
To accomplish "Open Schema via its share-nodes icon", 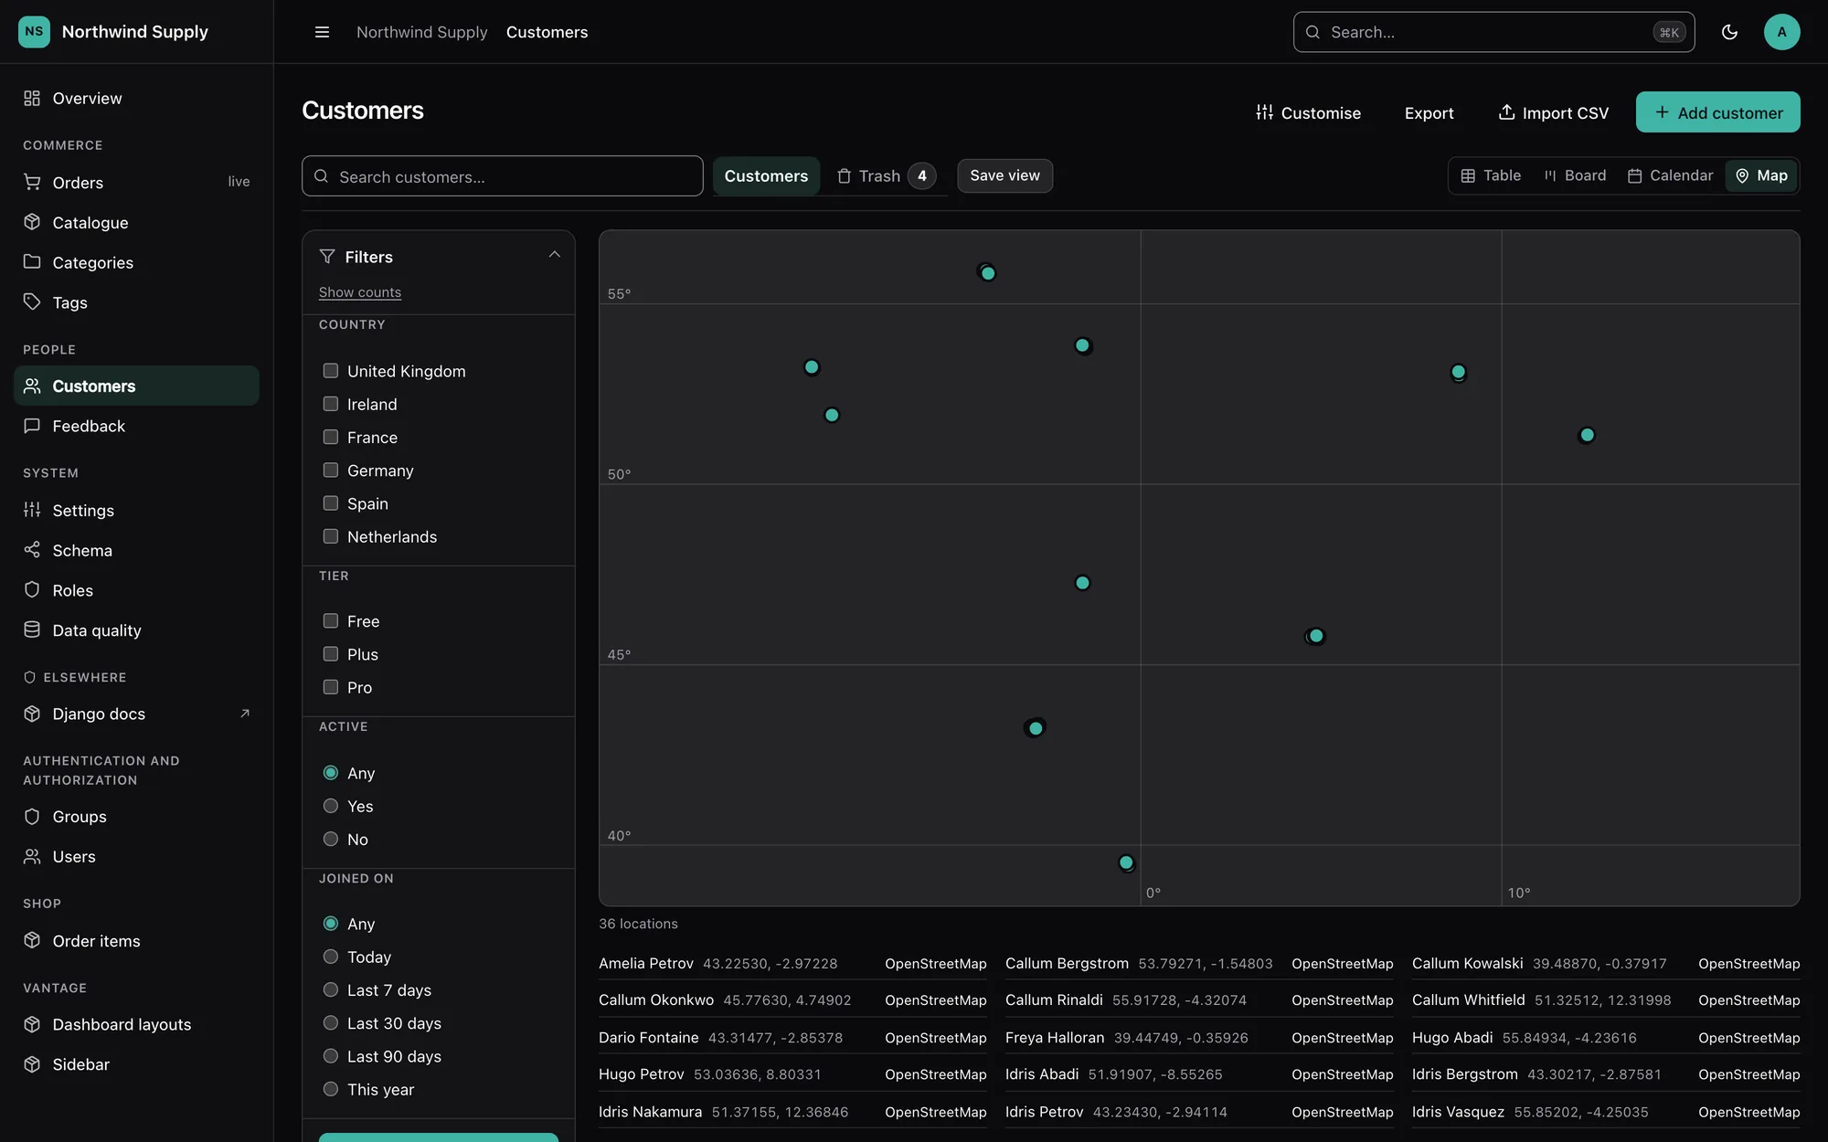I will click(x=32, y=550).
